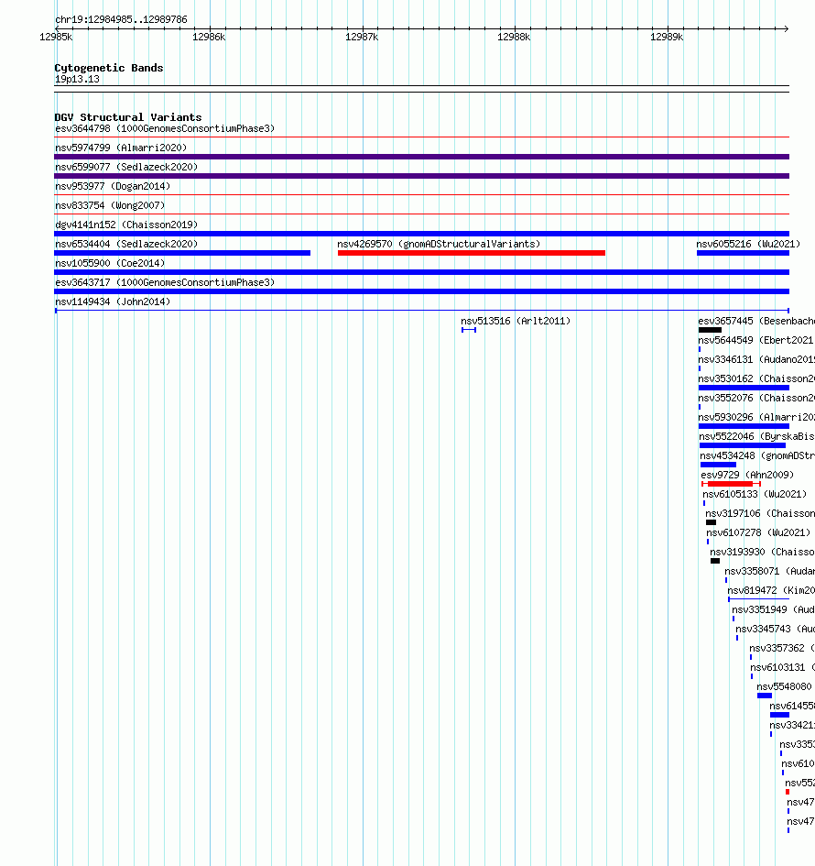815x866 pixels.
Task: Click the red bar under nsv4269570
Action: coord(472,253)
